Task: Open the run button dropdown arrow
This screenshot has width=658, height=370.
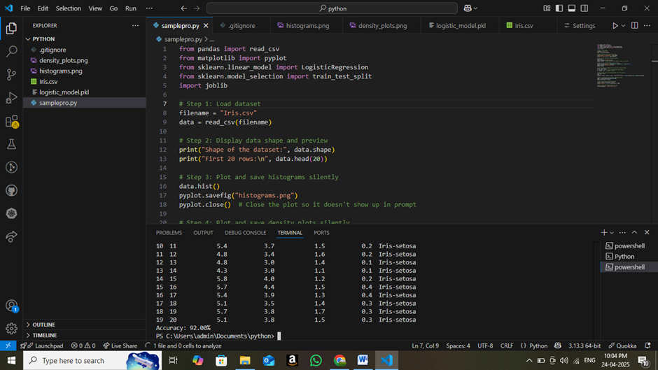Action: coord(623,26)
